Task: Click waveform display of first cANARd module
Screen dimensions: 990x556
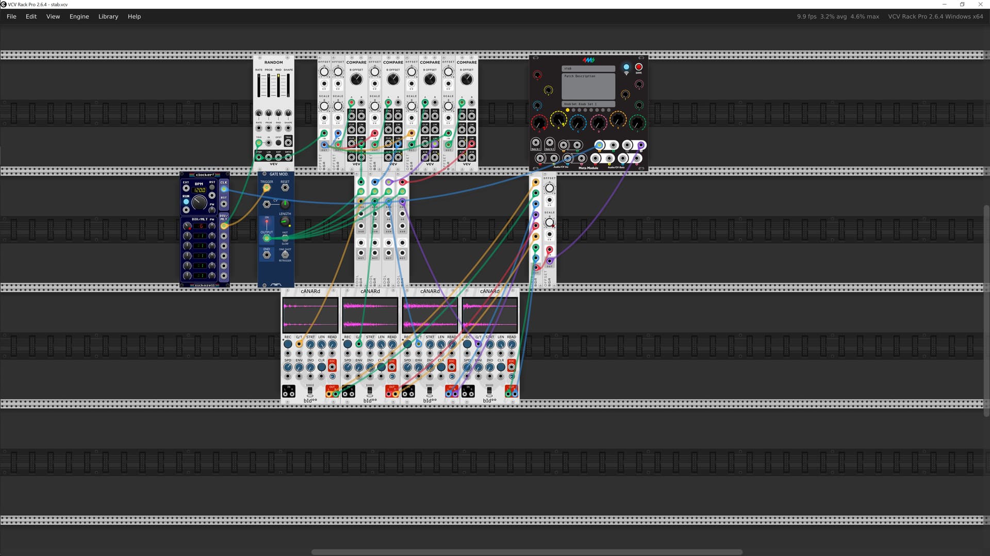Action: click(310, 315)
